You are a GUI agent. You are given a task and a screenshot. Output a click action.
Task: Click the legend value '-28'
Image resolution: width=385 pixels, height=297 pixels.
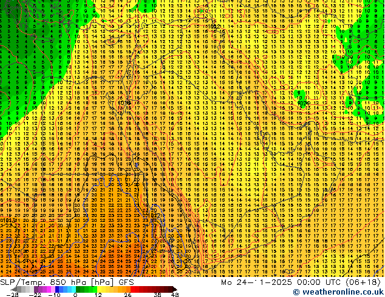pyautogui.click(x=12, y=295)
